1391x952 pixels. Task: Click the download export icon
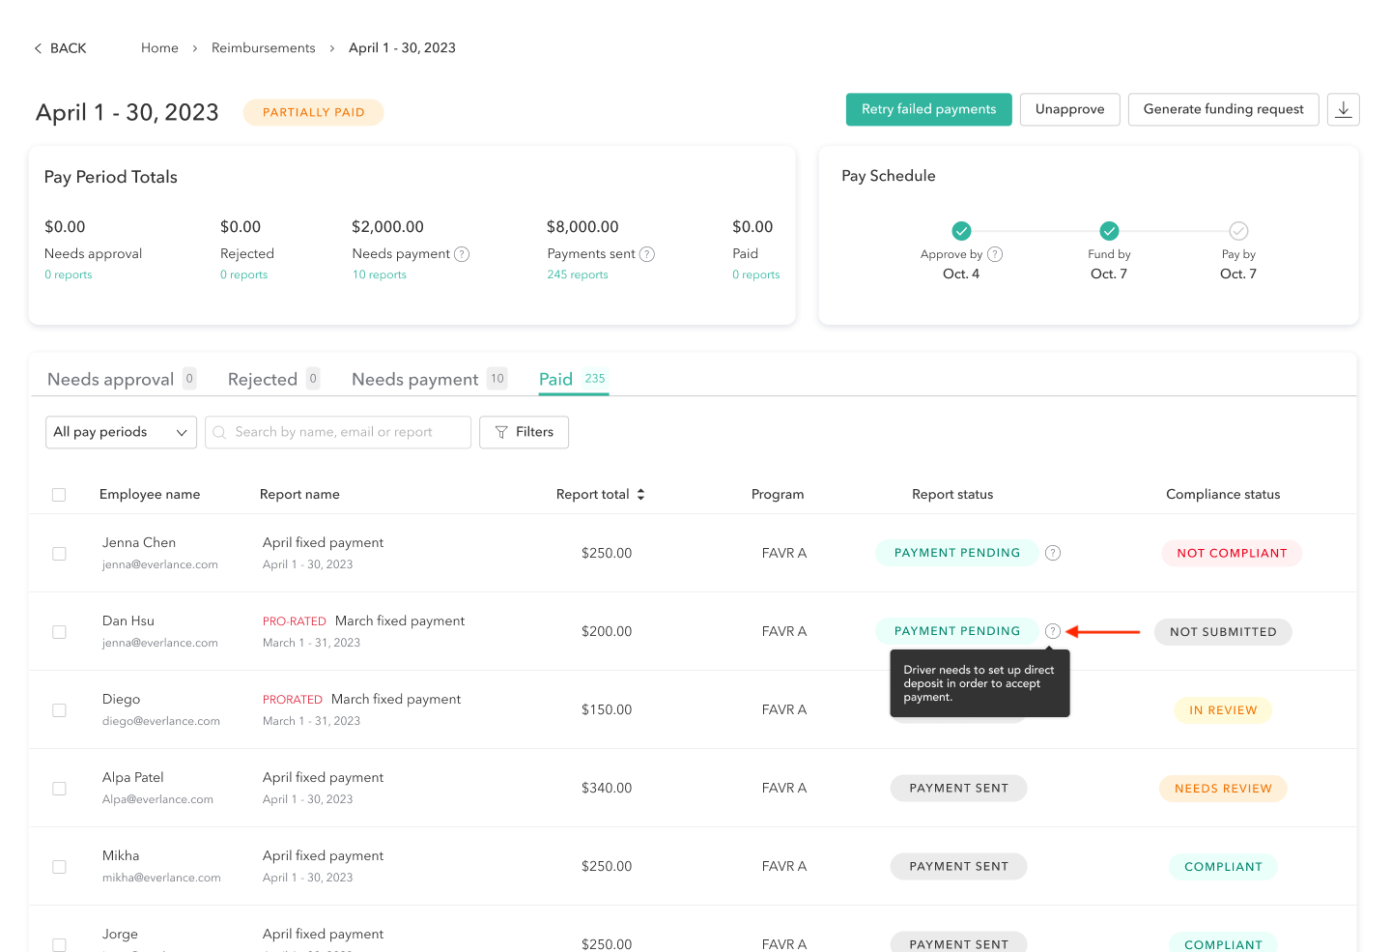coord(1343,109)
